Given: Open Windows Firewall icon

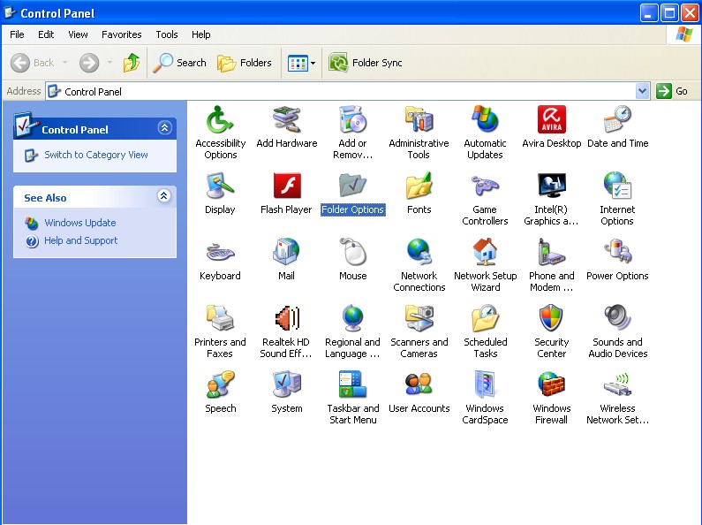Looking at the screenshot, I should 552,384.
